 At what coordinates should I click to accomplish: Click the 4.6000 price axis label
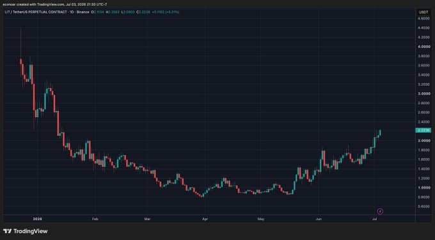click(x=423, y=19)
